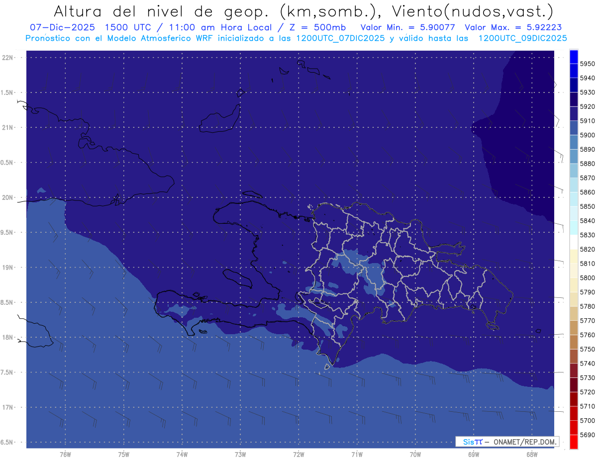The image size is (597, 461).
Task: Click the latitude axis label 22N
Action: click(x=8, y=58)
